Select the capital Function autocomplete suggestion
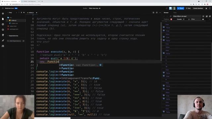Image resolution: width=212 pixels, height=119 pixels. [81, 65]
